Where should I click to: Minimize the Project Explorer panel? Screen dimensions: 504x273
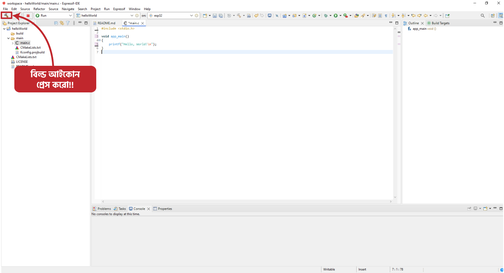tap(80, 23)
